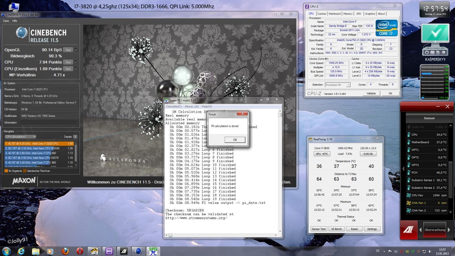Image resolution: width=455 pixels, height=256 pixels.
Task: Switch to Cinebench taskbar button
Action: (x=139, y=251)
